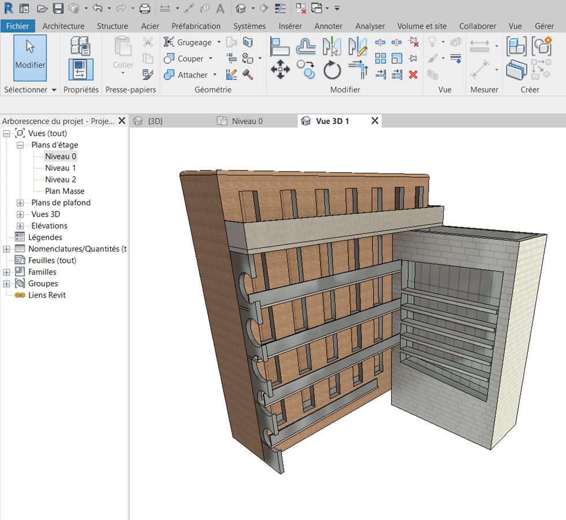Expand the Vues 3D tree node
The height and width of the screenshot is (520, 566).
(x=21, y=214)
